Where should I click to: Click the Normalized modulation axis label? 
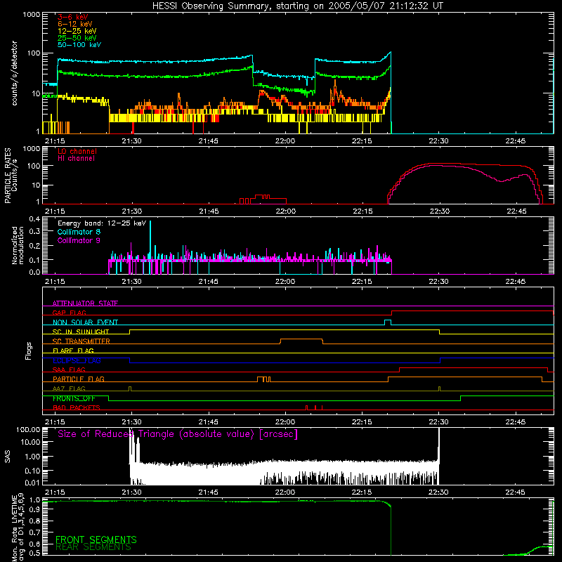click(18, 245)
